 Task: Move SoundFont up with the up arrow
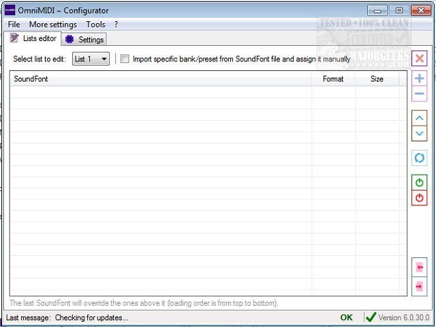click(420, 118)
